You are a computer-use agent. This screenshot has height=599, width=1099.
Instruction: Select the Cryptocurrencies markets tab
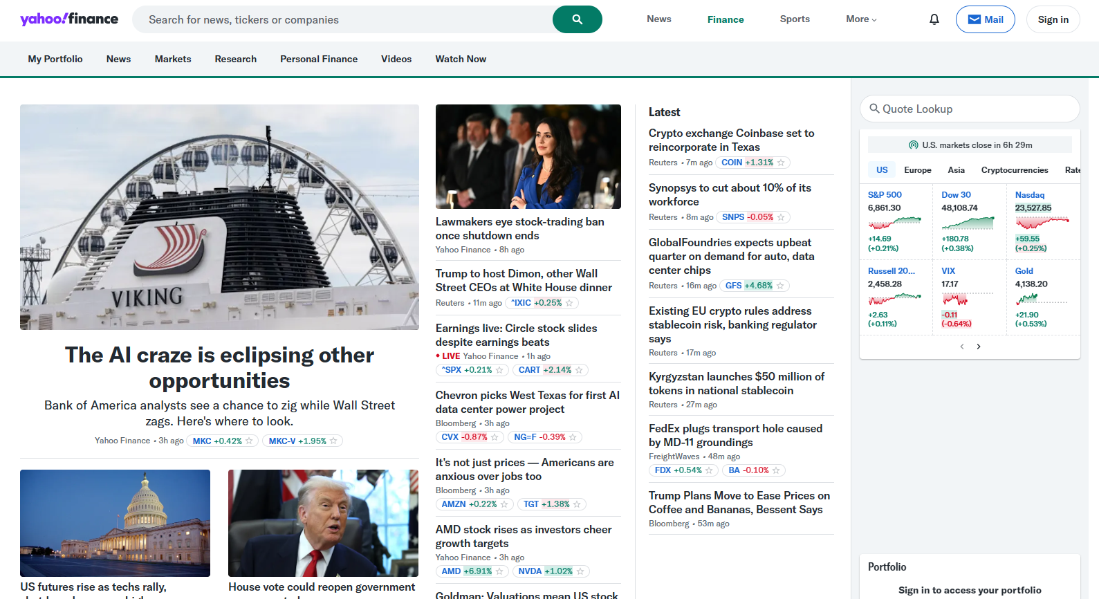coord(1014,170)
